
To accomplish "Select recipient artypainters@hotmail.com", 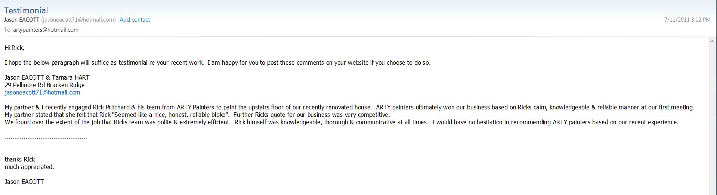I will click(46, 30).
